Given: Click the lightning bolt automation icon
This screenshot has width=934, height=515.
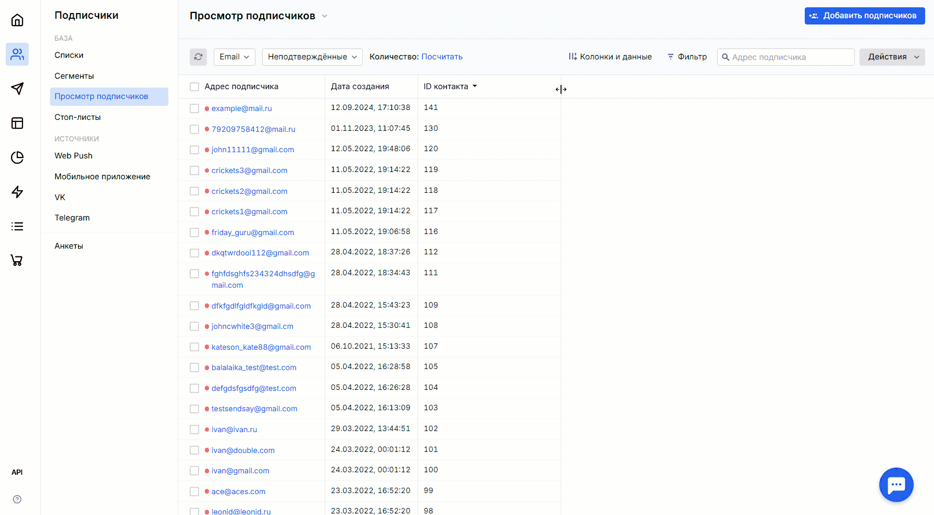Looking at the screenshot, I should coord(17,192).
